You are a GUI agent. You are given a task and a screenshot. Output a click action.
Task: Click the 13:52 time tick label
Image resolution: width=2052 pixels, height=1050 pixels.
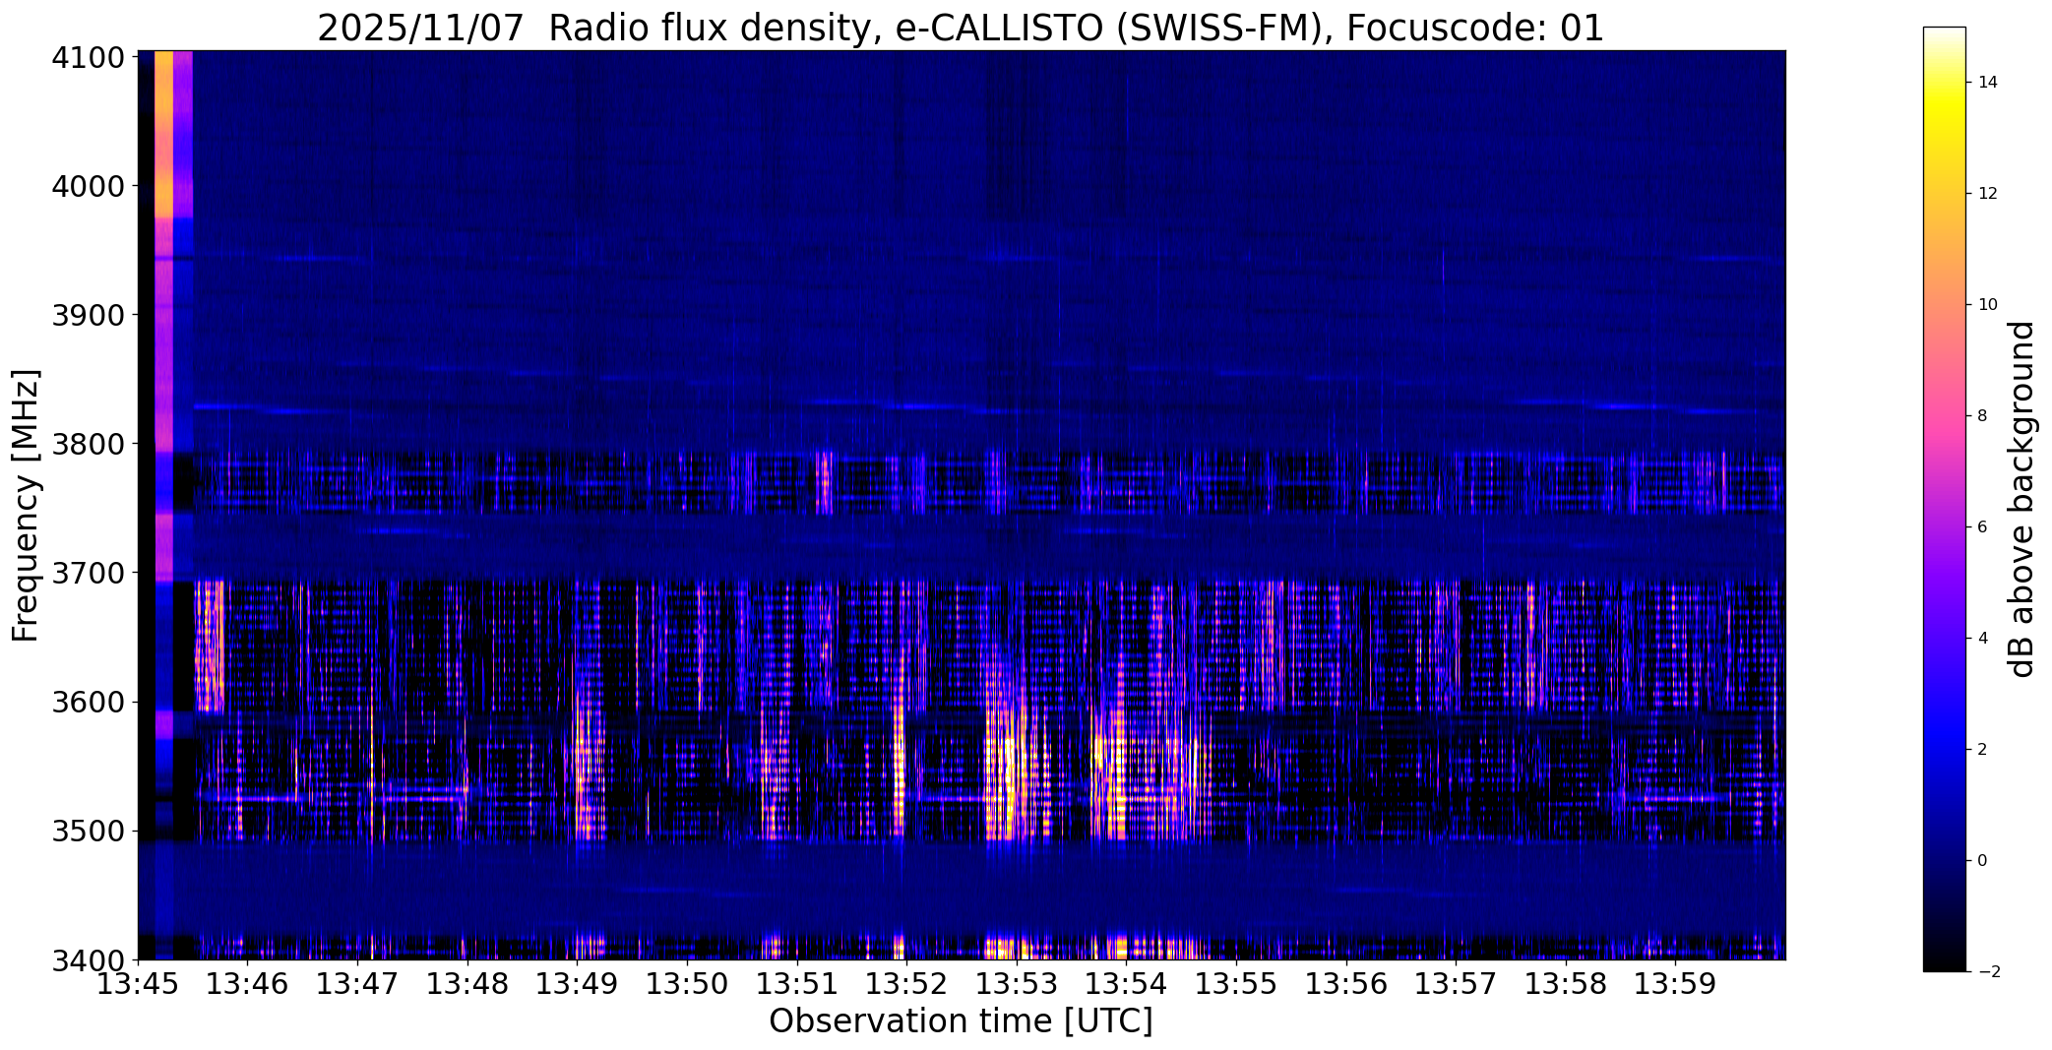pyautogui.click(x=906, y=984)
